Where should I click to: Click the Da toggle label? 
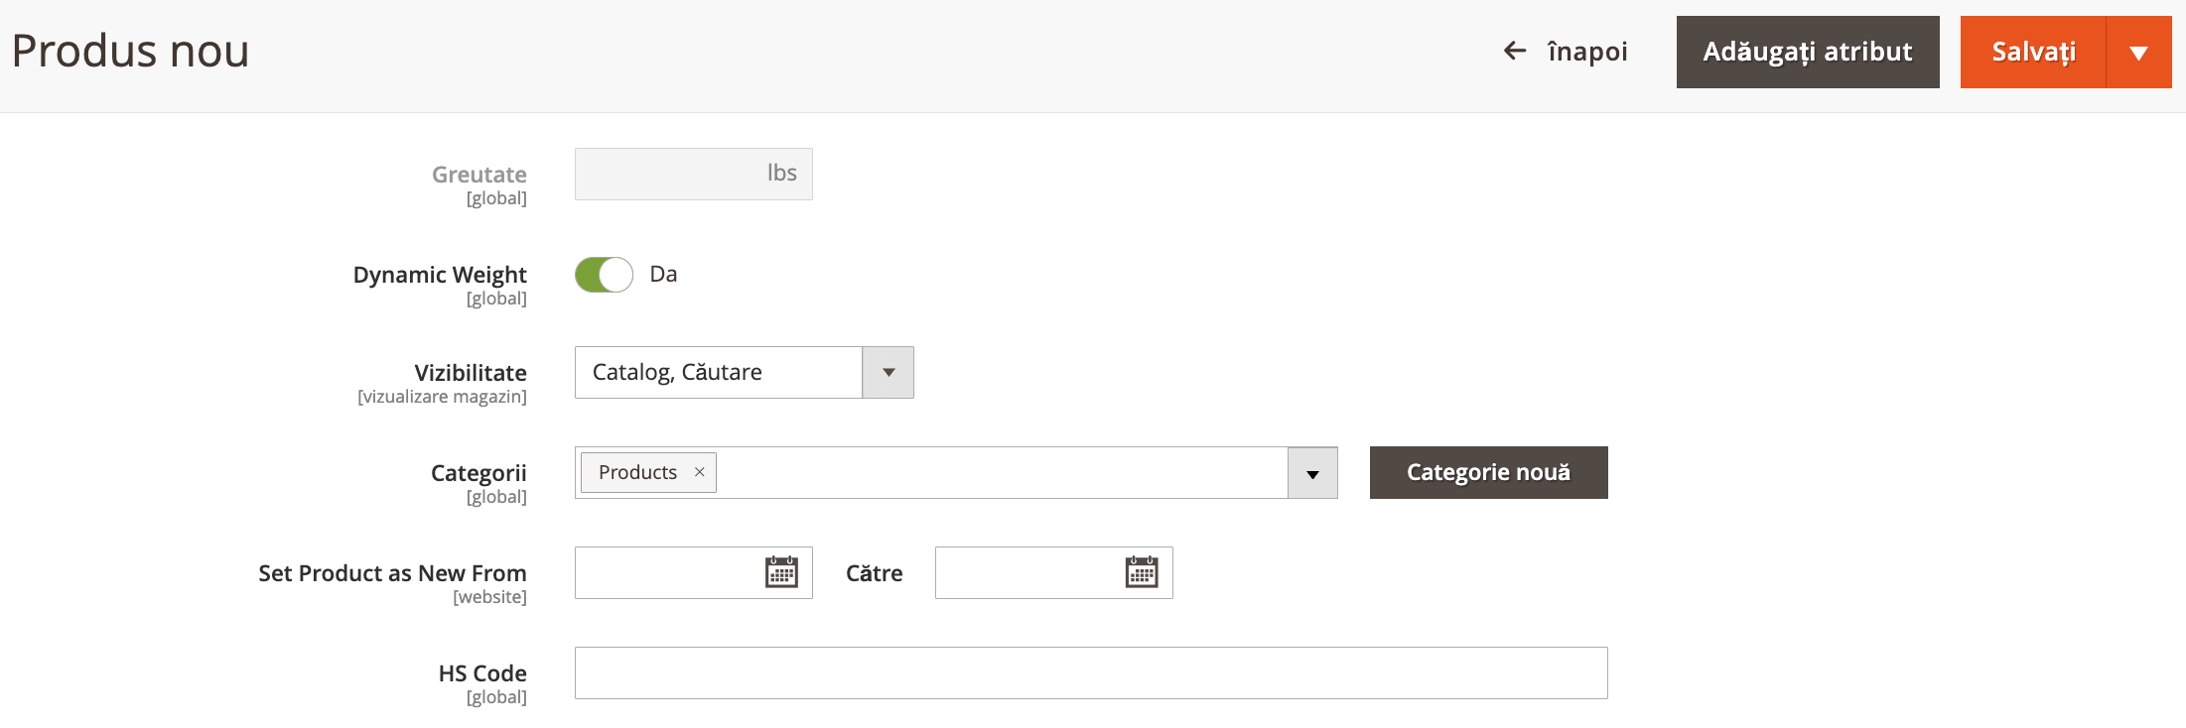[x=663, y=274]
